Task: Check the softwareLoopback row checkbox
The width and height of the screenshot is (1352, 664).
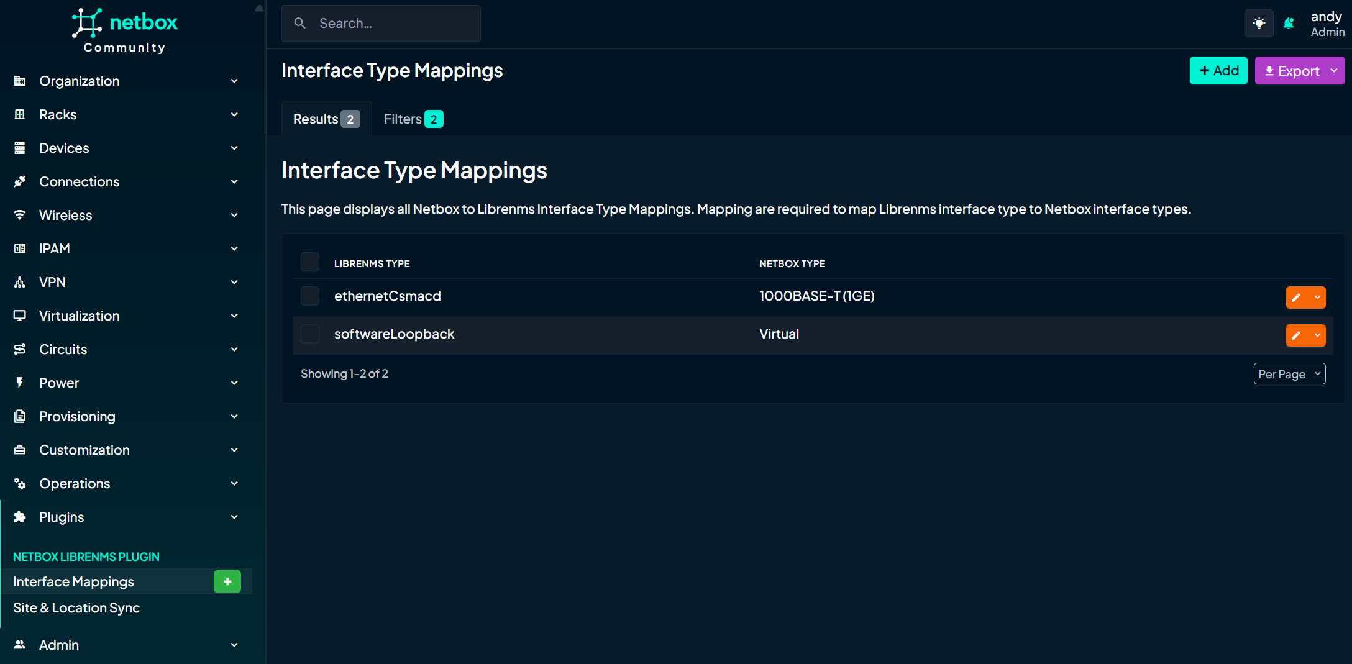Action: 310,334
